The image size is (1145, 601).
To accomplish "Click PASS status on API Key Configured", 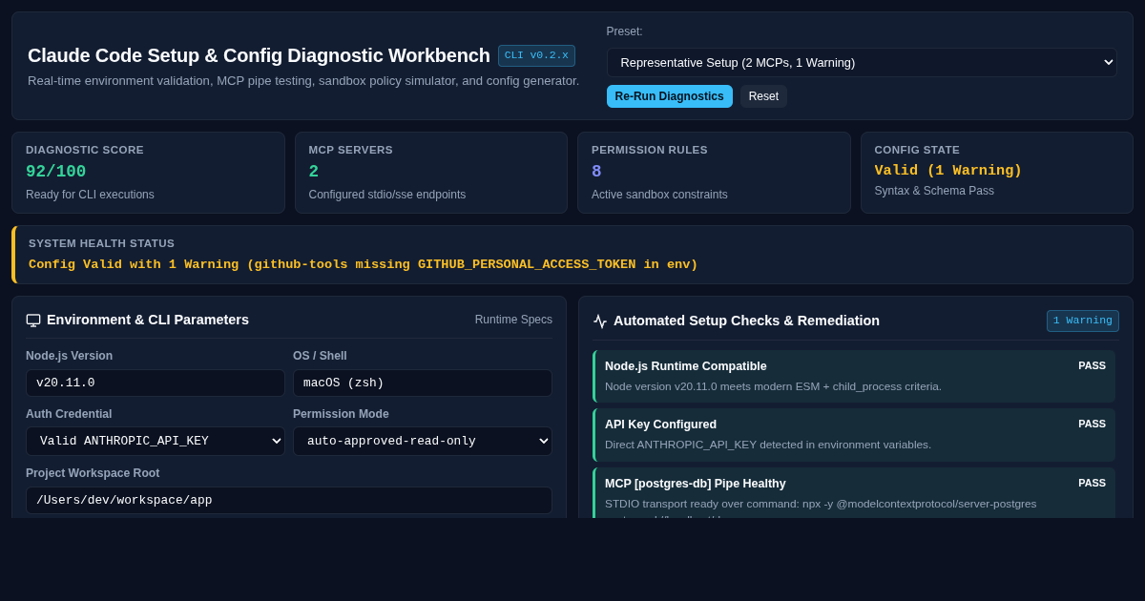I will tap(1092, 424).
